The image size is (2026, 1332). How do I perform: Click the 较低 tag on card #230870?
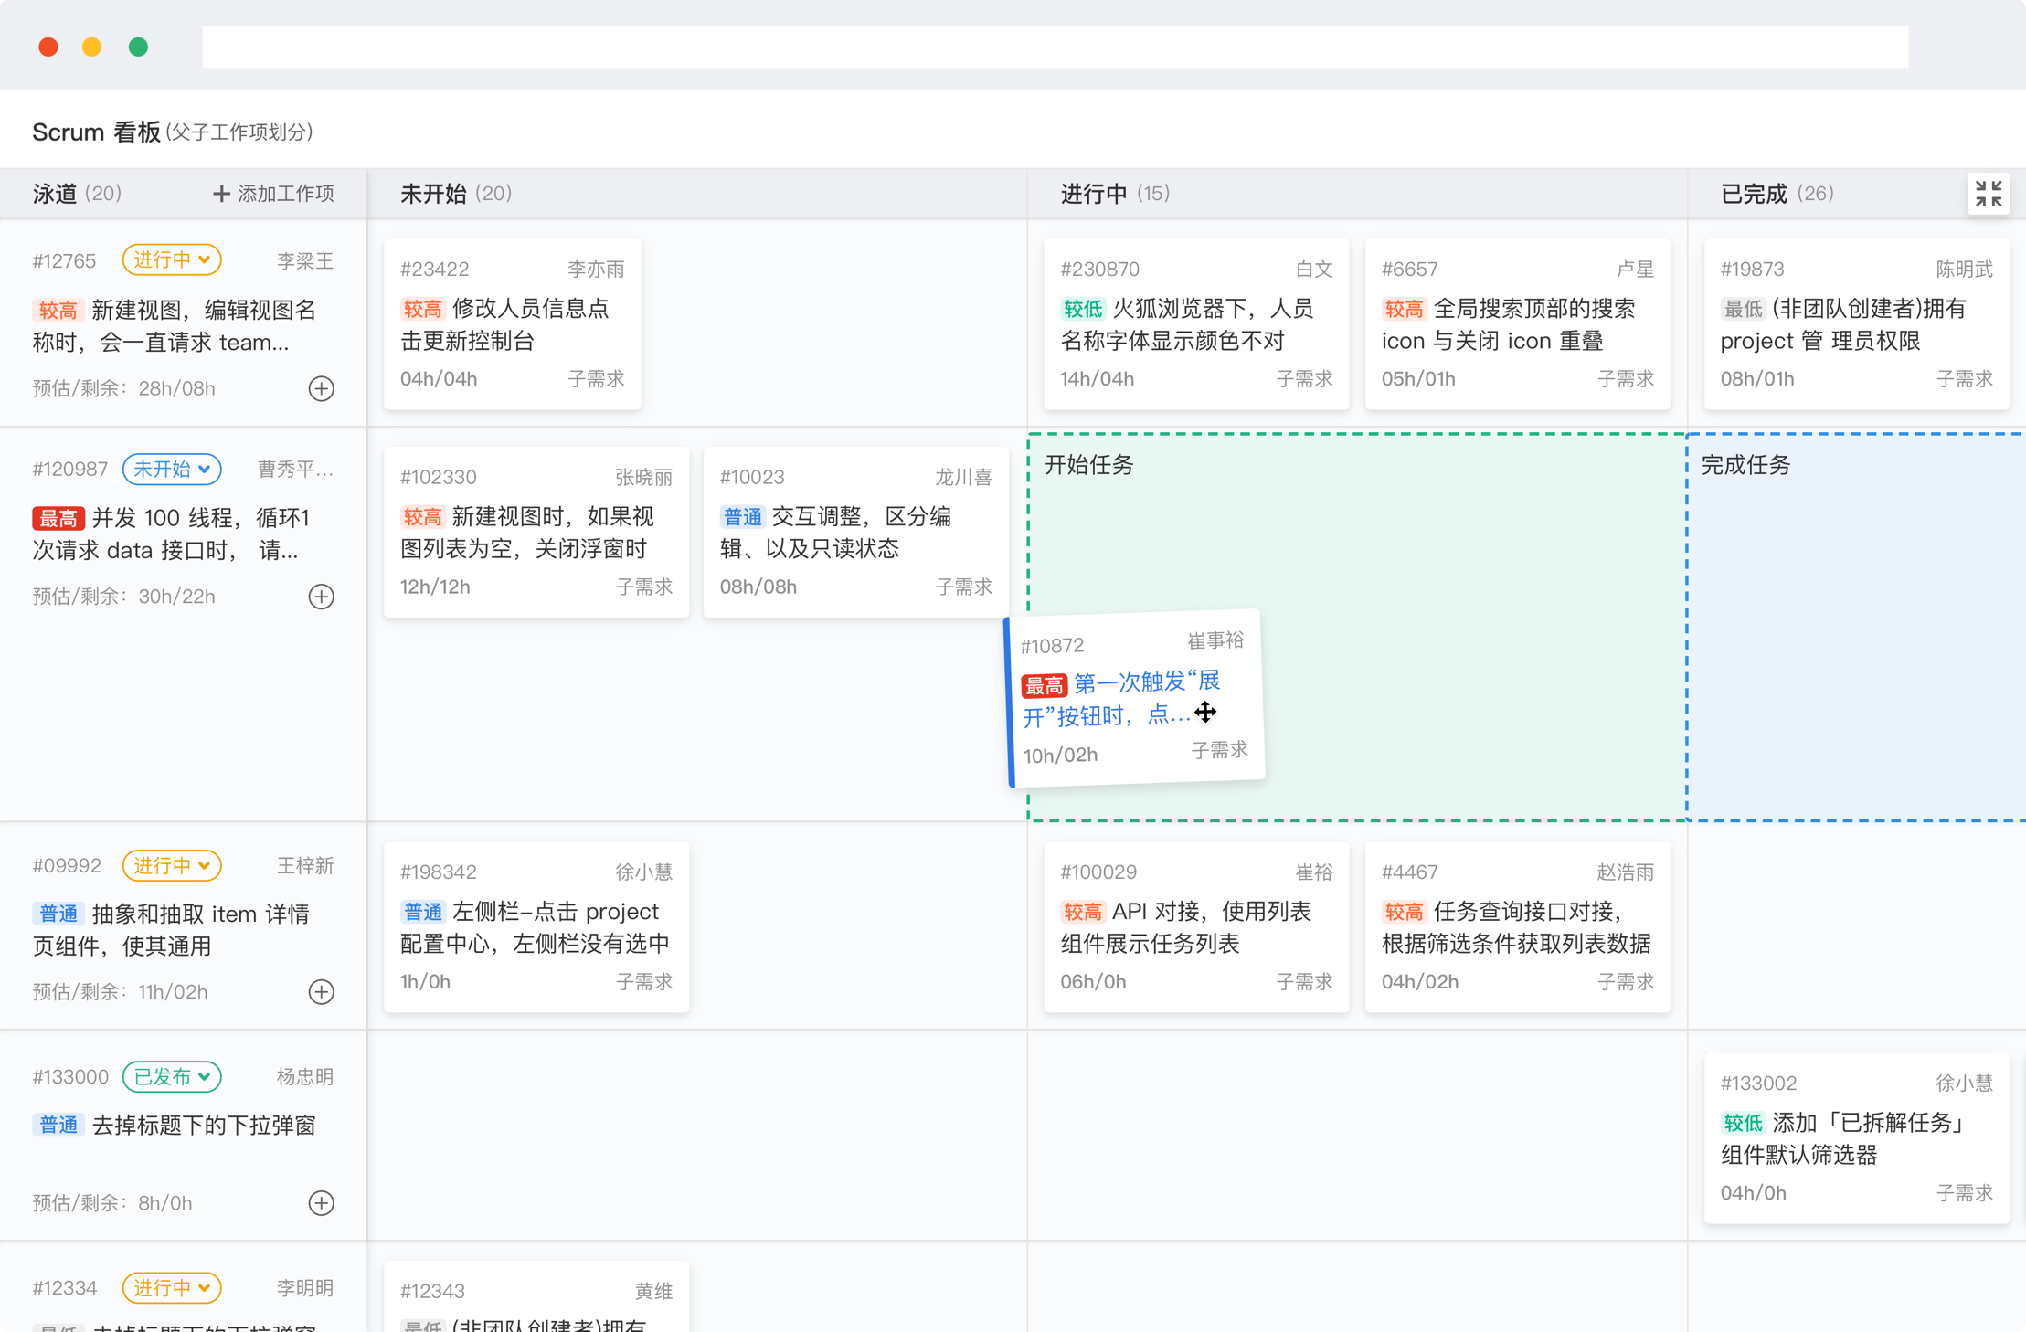tap(1082, 309)
